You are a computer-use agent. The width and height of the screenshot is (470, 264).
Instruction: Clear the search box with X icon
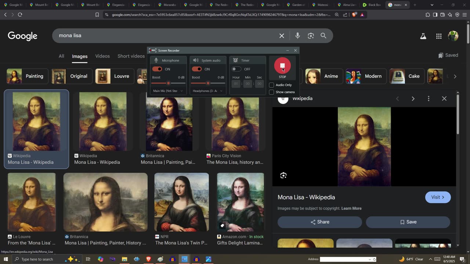[x=282, y=36]
